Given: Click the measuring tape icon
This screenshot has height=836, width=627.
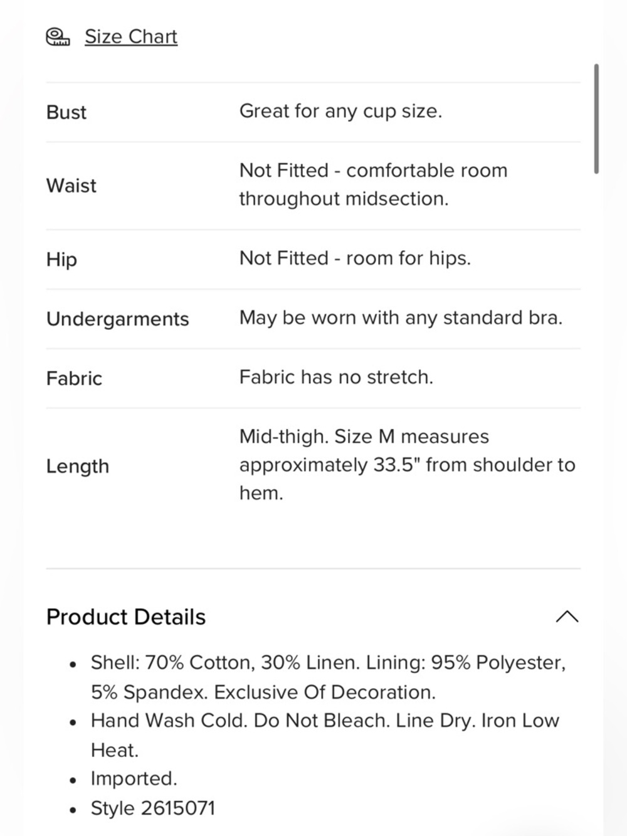Looking at the screenshot, I should pos(58,37).
